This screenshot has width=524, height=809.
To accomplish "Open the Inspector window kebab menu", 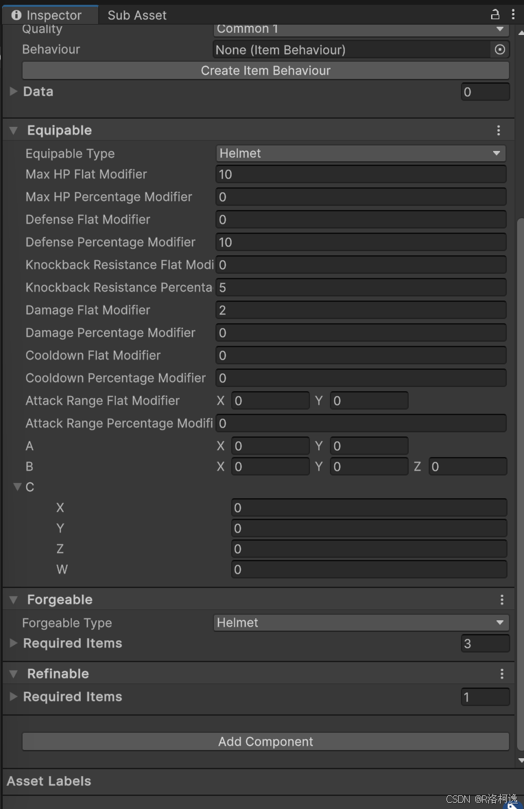I will coord(513,14).
